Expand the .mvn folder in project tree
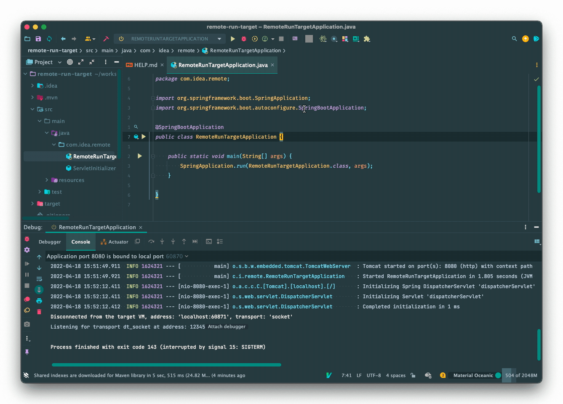This screenshot has width=563, height=404. pos(32,97)
